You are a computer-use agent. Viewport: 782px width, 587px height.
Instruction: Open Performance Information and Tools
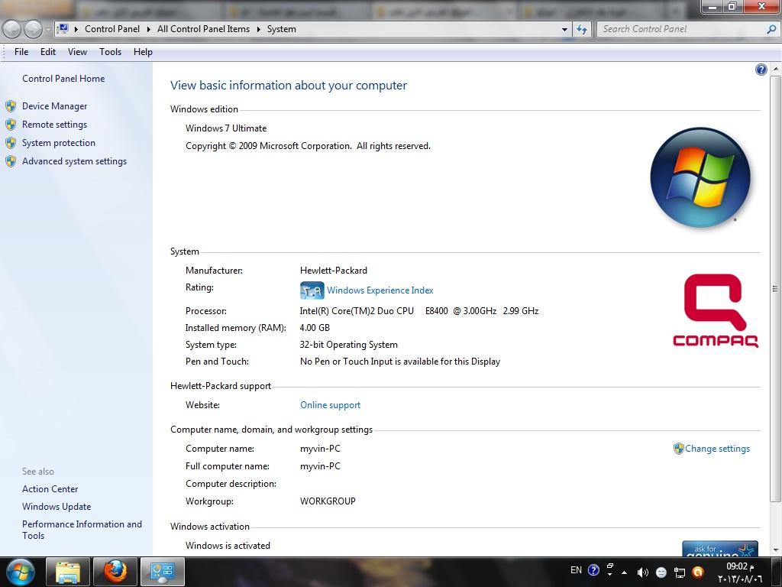point(82,530)
